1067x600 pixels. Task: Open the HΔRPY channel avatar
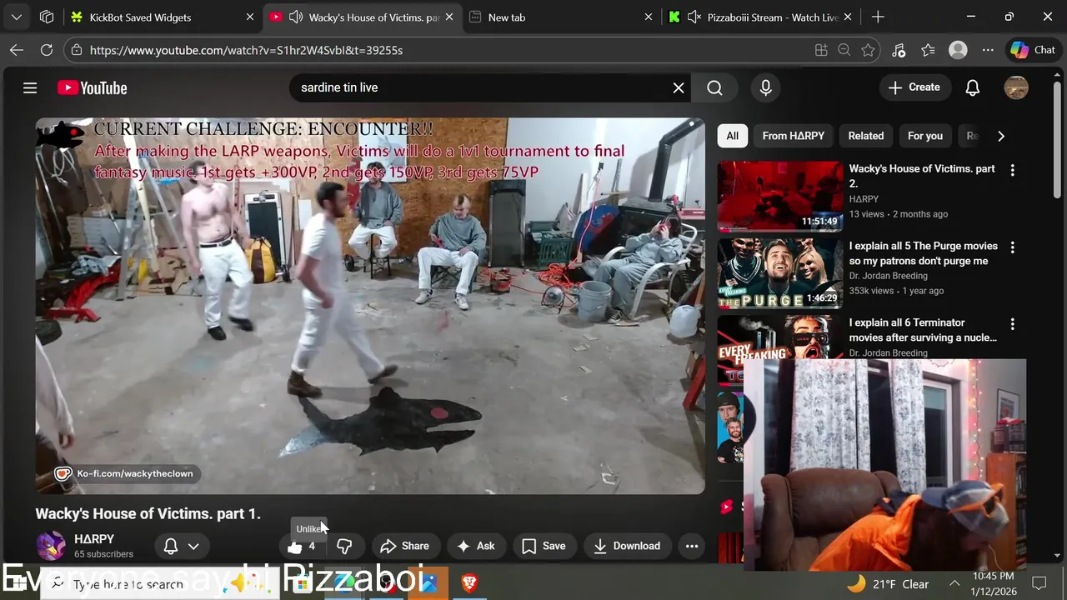[50, 547]
